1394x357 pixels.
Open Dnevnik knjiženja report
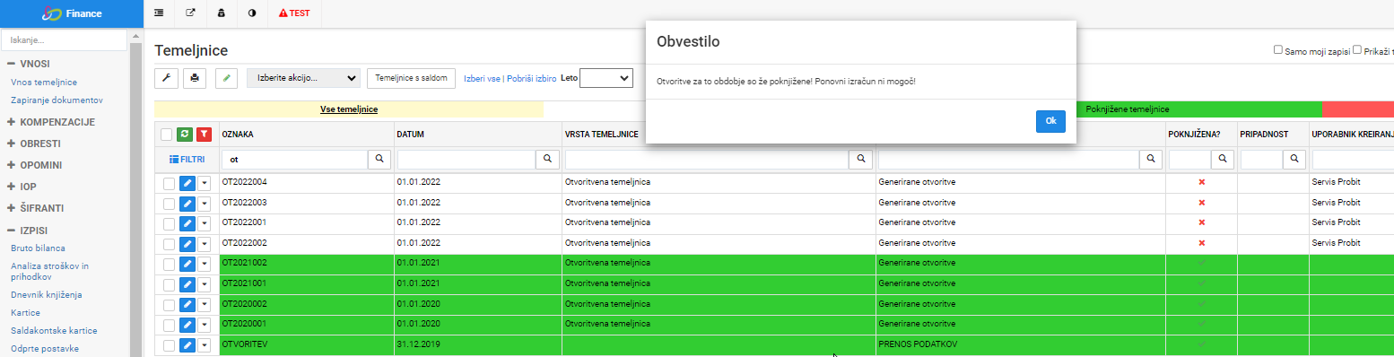[x=47, y=294]
